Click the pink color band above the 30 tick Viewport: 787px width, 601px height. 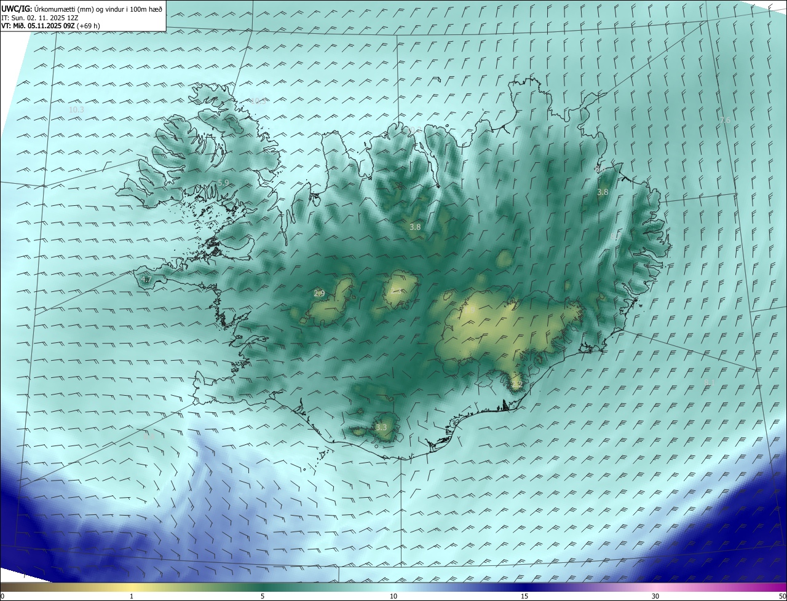coord(655,587)
